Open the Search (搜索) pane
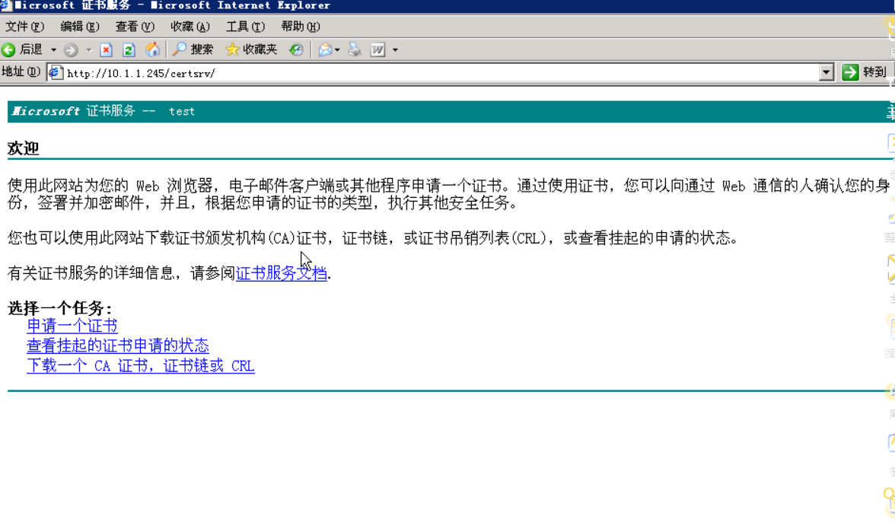This screenshot has width=895, height=525. [193, 49]
